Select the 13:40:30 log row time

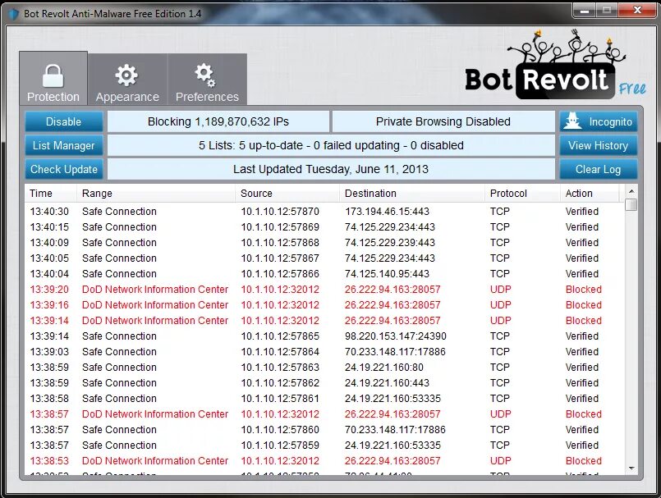49,212
